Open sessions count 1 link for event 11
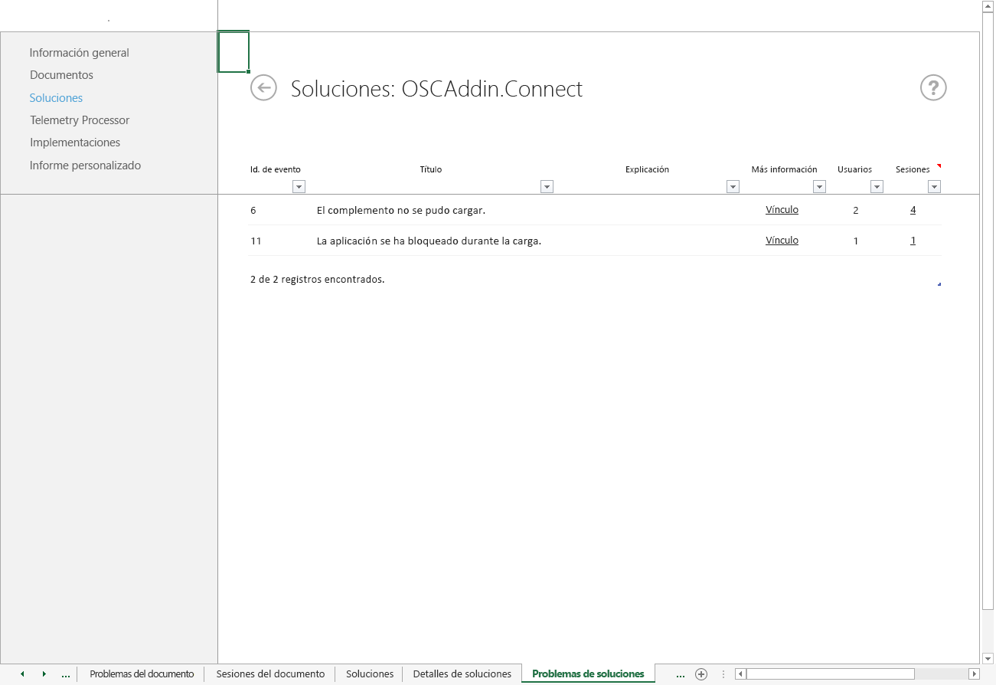Viewport: 996px width, 685px height. point(913,240)
